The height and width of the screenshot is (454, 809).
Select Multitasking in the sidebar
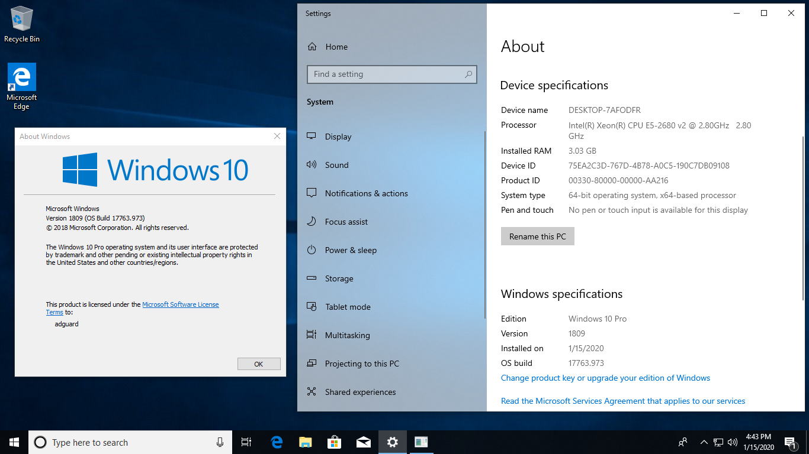(x=348, y=335)
